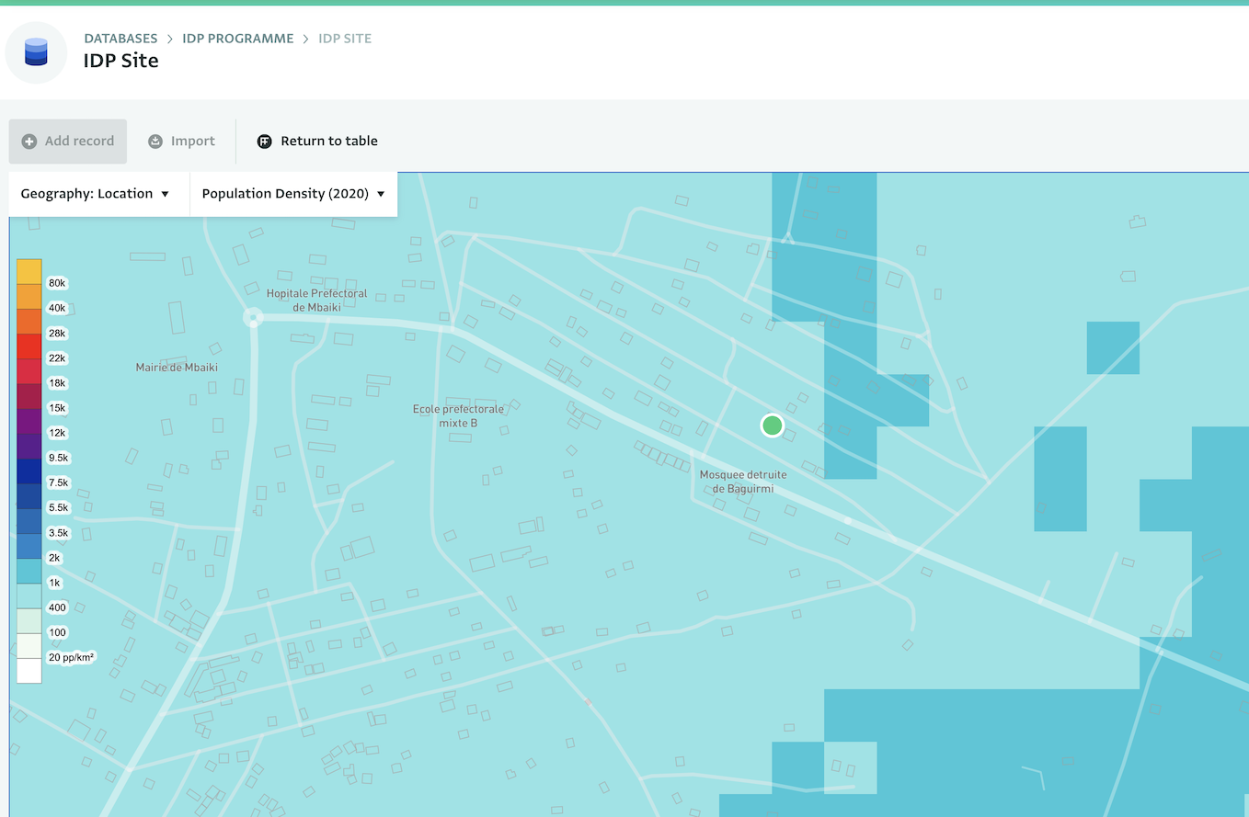1249x817 pixels.
Task: Click Return to table button
Action: (x=328, y=142)
